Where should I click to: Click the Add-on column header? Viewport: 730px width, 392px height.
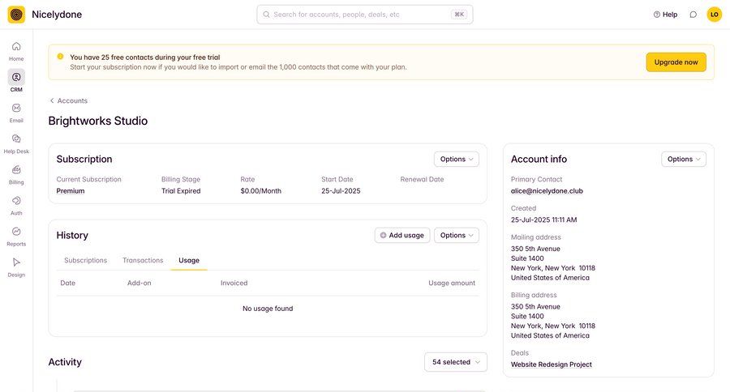tap(140, 283)
